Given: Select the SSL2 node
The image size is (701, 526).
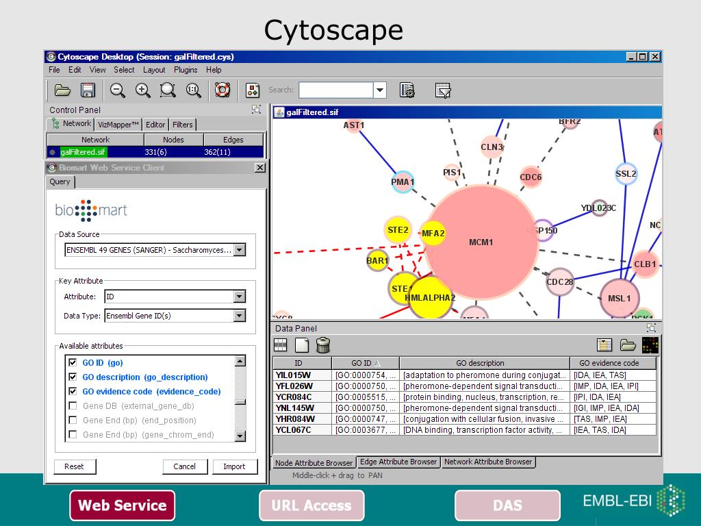Looking at the screenshot, I should pos(626,174).
